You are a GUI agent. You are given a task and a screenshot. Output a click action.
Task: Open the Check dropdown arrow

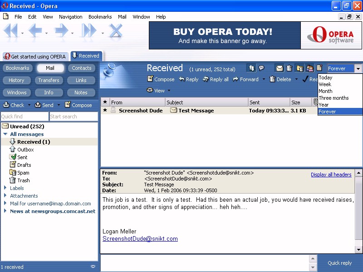(x=29, y=105)
